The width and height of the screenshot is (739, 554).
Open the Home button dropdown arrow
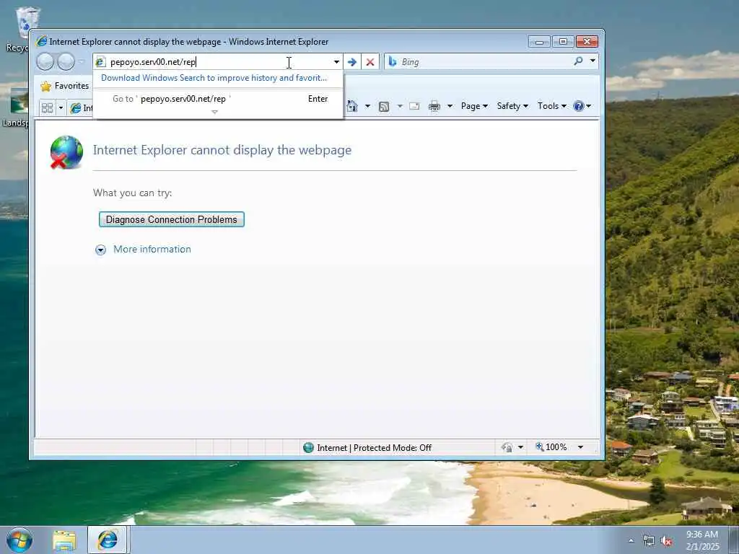[x=367, y=106]
